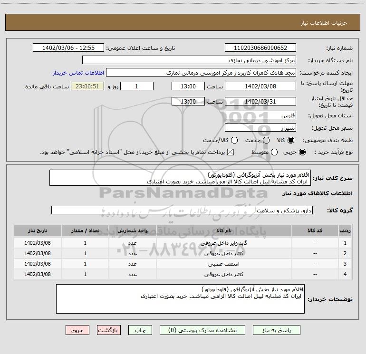Open the اطلاعات تماس خریدار link
This screenshot has height=354, width=366.
point(78,73)
